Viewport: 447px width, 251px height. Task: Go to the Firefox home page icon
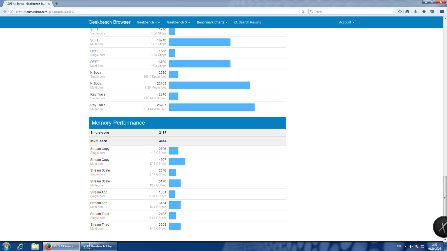tap(424, 12)
